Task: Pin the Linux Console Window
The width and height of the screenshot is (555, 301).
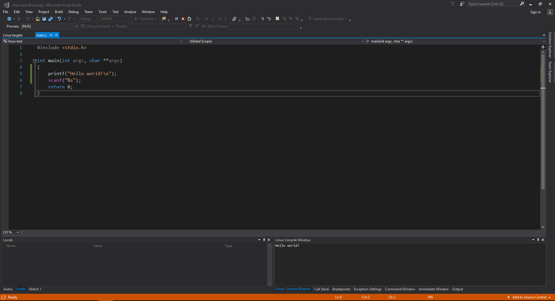Action: 538,240
